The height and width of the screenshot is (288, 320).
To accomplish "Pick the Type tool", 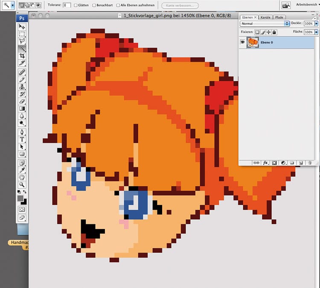I will click(22, 139).
